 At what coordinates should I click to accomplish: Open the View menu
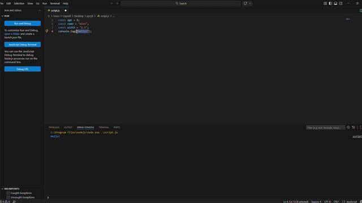[x=30, y=3]
